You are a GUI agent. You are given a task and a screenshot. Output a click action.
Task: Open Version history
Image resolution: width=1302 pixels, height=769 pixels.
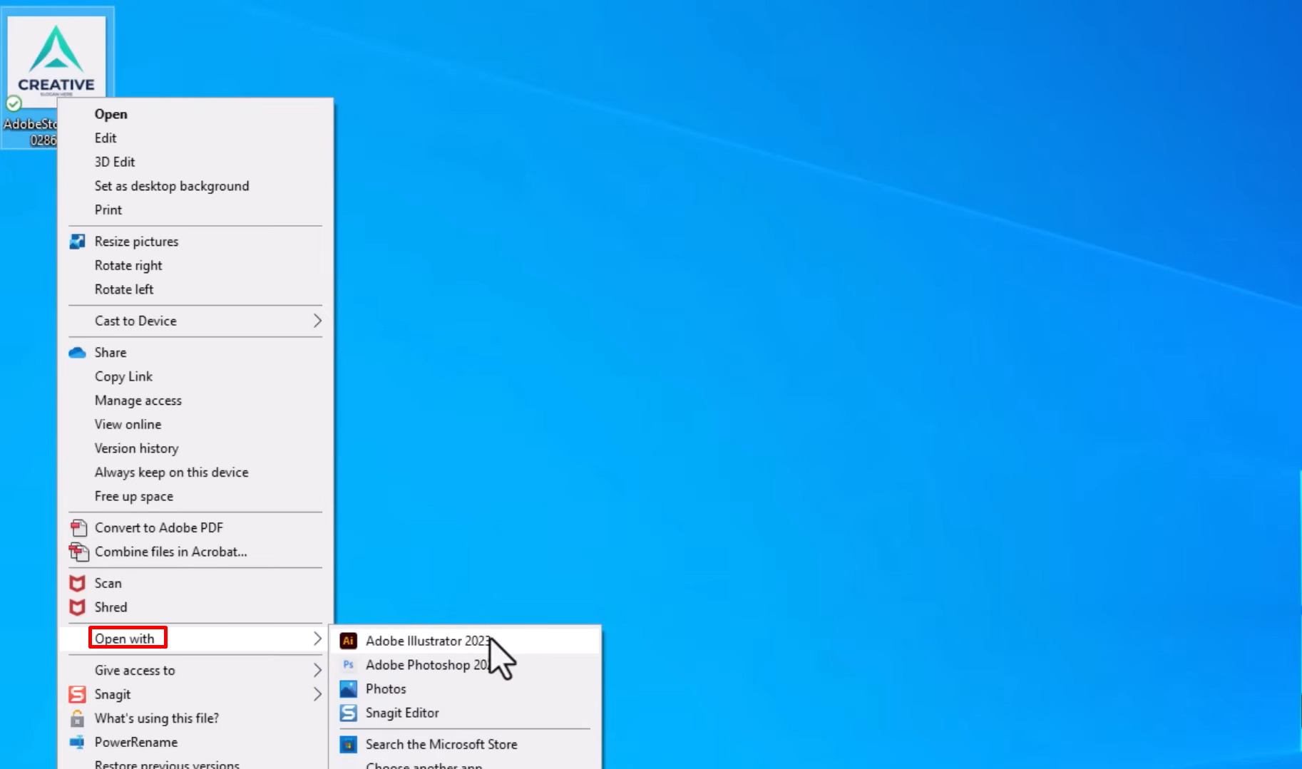pyautogui.click(x=137, y=448)
